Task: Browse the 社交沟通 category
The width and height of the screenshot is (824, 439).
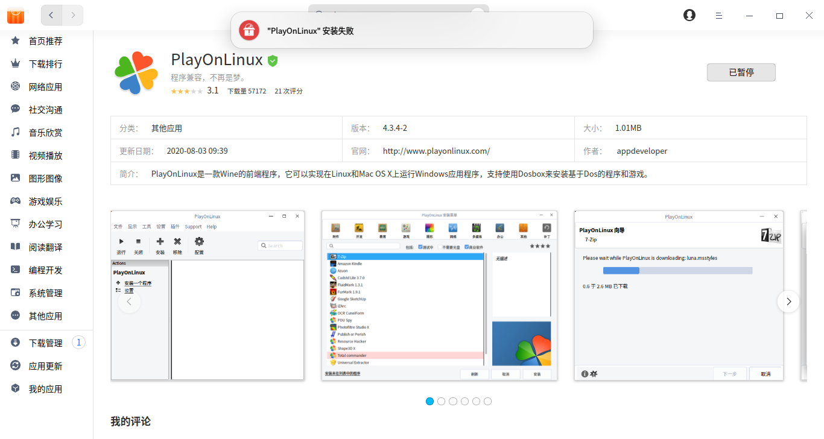Action: point(46,110)
